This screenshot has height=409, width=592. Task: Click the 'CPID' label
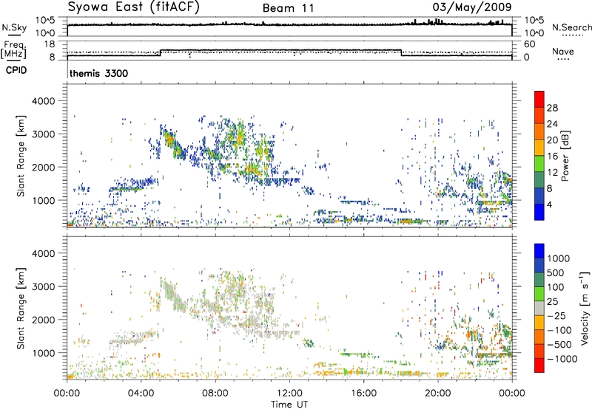click(16, 70)
